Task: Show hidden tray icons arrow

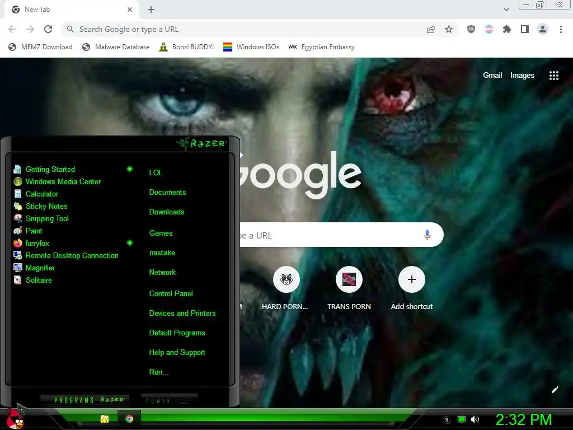Action: click(447, 420)
